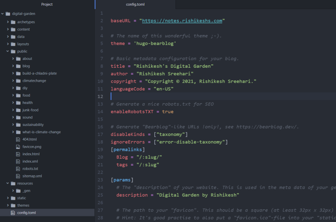Viewport: 336px width, 222px height.
Task: Collapse the public folder chevron
Action: 8,51
